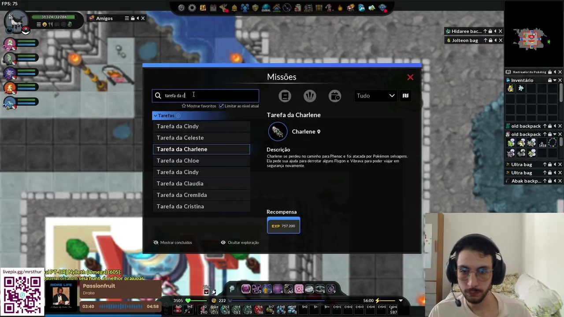Select the Tarefa da Charlene mission
Screen dimensions: 564x317
(x=201, y=149)
